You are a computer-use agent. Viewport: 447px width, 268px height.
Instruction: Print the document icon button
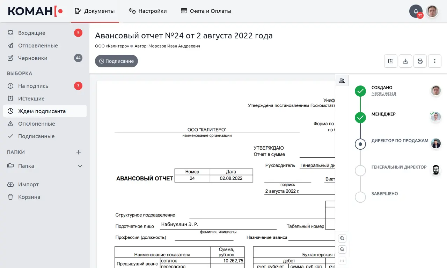(x=420, y=61)
